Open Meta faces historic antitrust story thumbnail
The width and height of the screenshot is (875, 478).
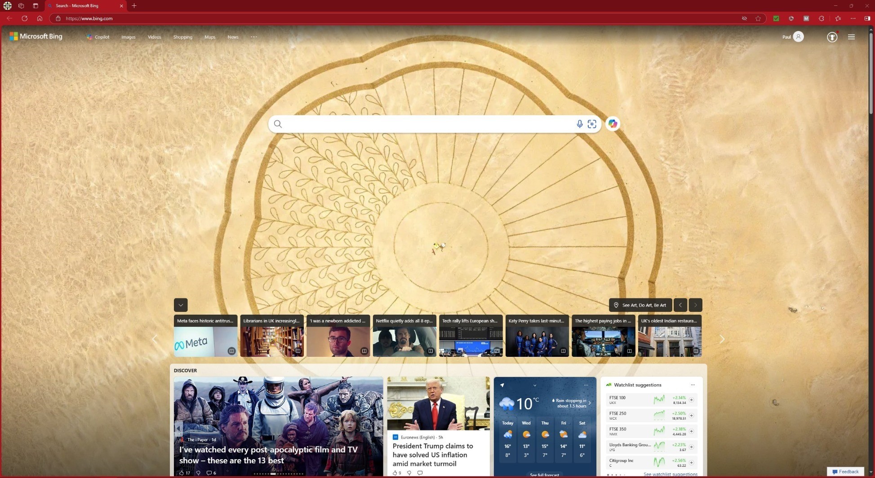pyautogui.click(x=205, y=336)
